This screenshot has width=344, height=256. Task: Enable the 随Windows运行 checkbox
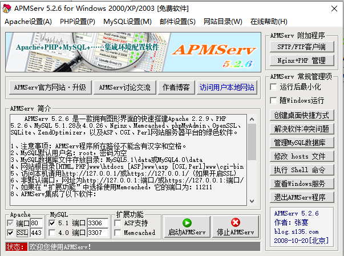[x=274, y=100]
